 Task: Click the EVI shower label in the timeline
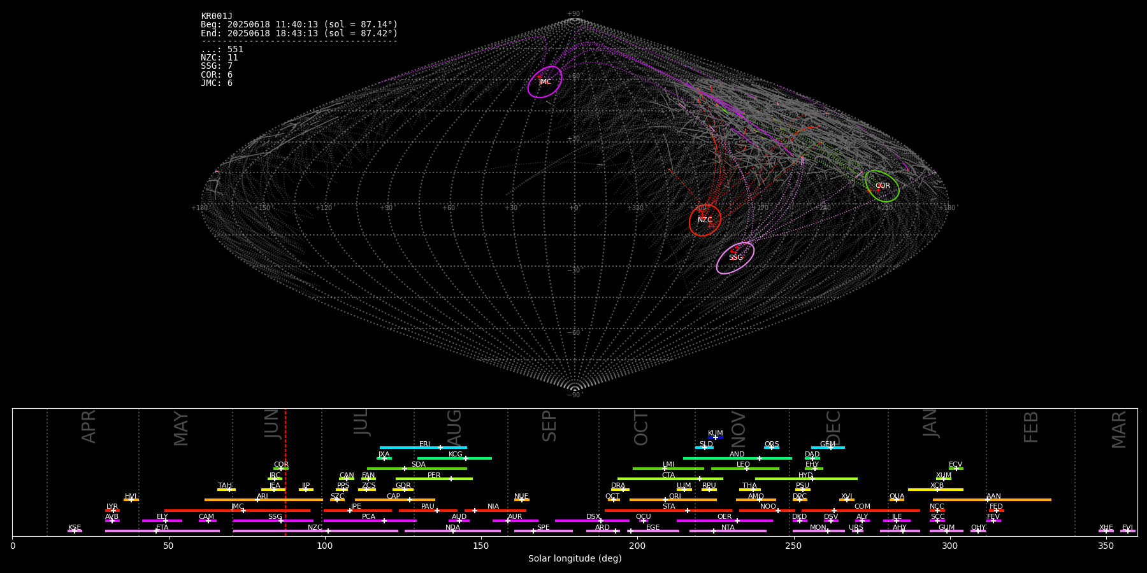1127,528
